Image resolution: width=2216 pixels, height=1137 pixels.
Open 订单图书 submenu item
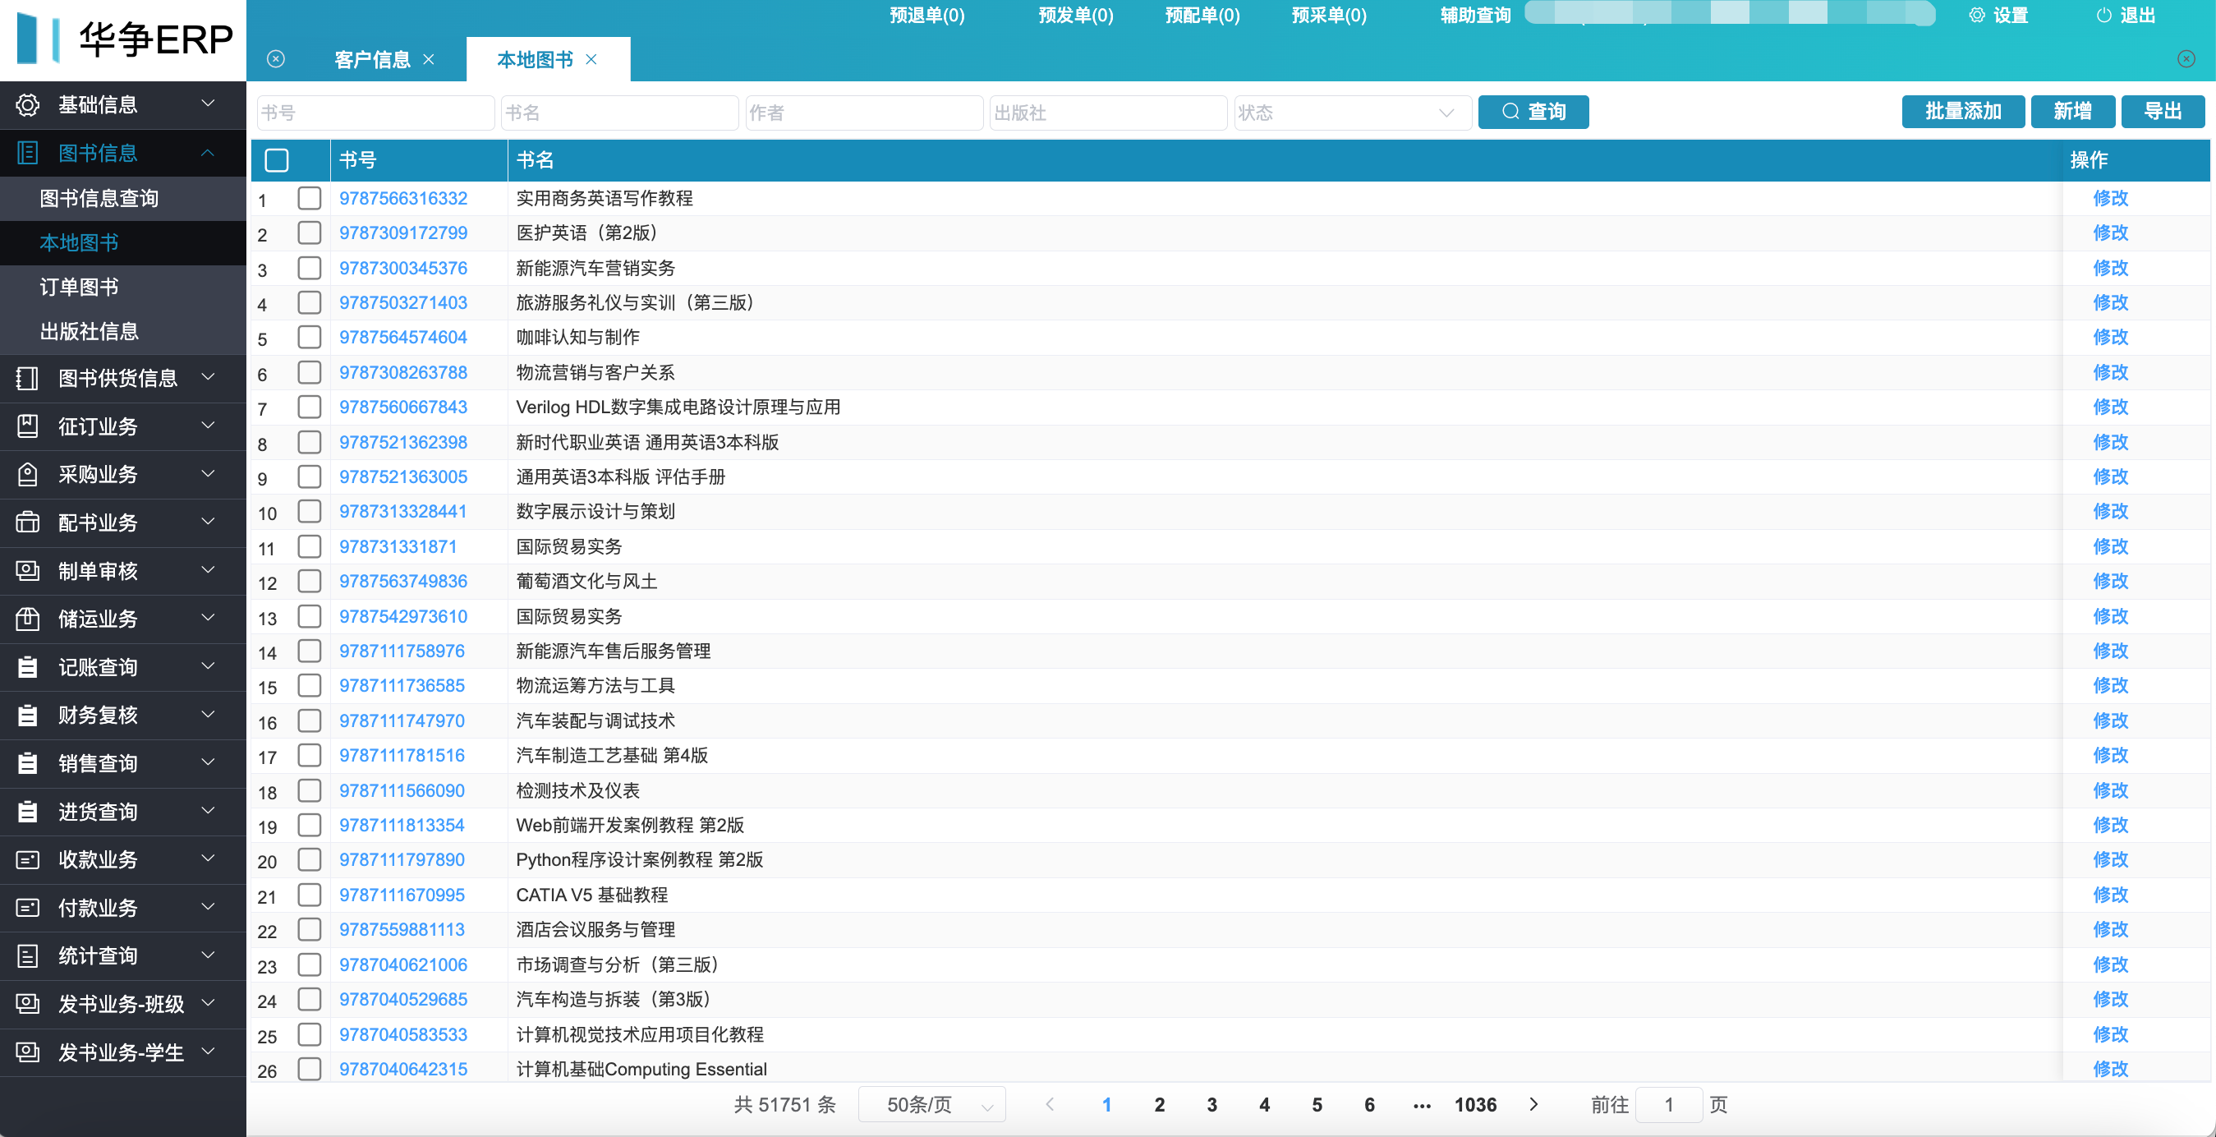123,288
